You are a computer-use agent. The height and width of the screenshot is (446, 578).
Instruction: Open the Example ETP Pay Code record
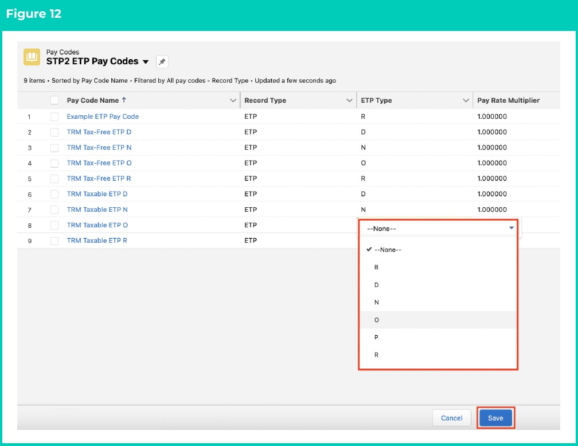pyautogui.click(x=103, y=117)
